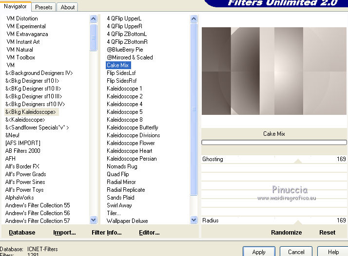348x256 pixels.
Task: Select the Kaleidoscope 1 filter
Action: pyautogui.click(x=124, y=89)
